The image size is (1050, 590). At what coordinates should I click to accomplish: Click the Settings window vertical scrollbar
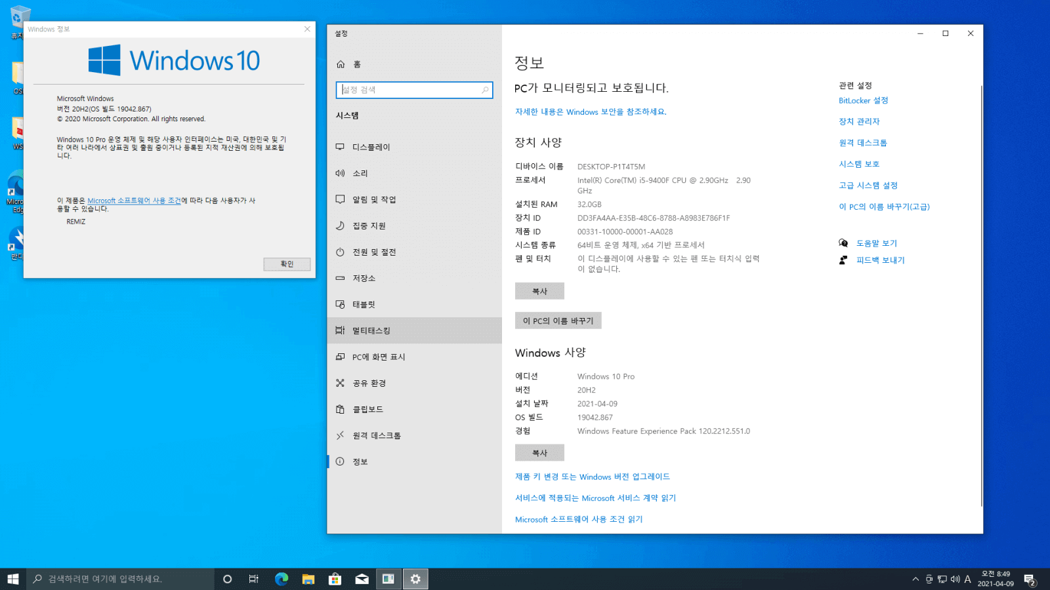pos(982,295)
